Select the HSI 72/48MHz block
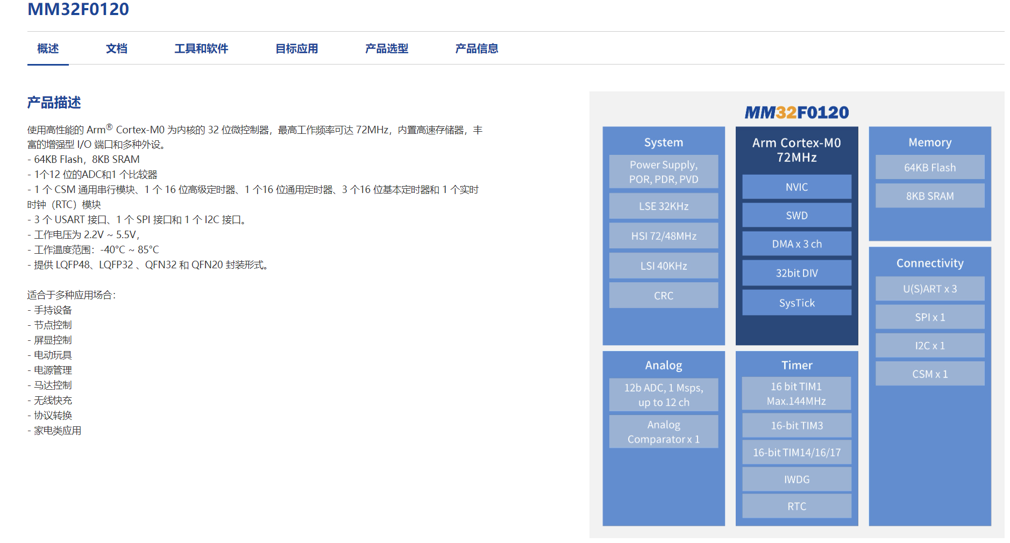 (663, 236)
